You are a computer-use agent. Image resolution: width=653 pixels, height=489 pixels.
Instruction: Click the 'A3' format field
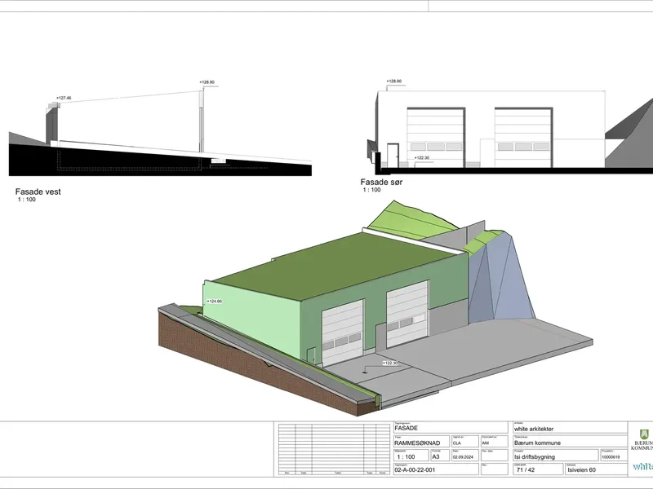tap(440, 456)
